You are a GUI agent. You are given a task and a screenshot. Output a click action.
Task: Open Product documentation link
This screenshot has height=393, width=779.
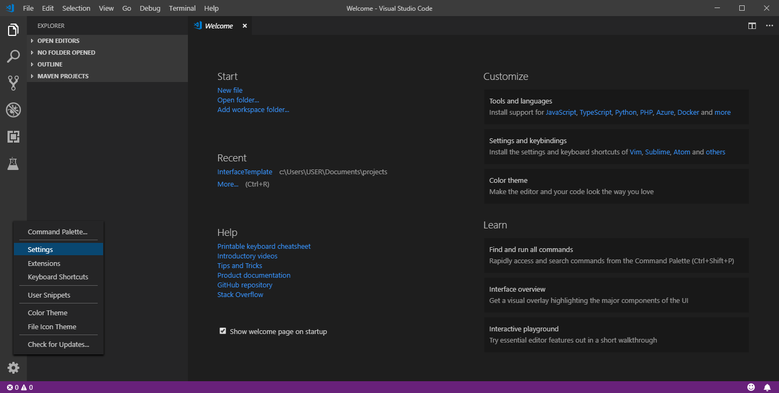click(253, 275)
